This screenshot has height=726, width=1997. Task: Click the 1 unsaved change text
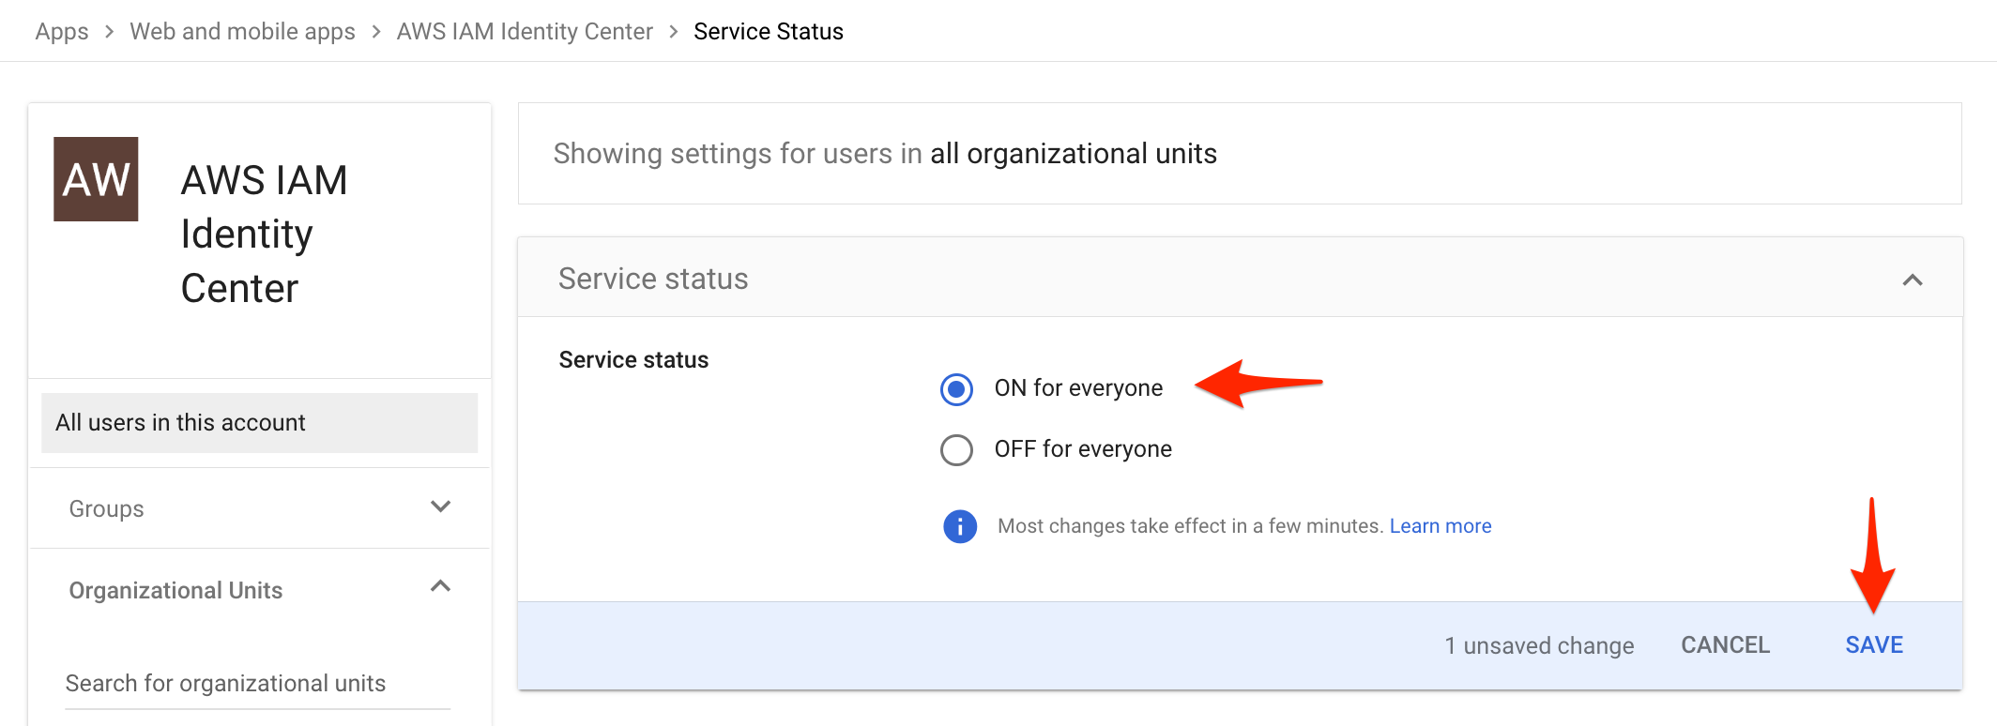click(1539, 645)
